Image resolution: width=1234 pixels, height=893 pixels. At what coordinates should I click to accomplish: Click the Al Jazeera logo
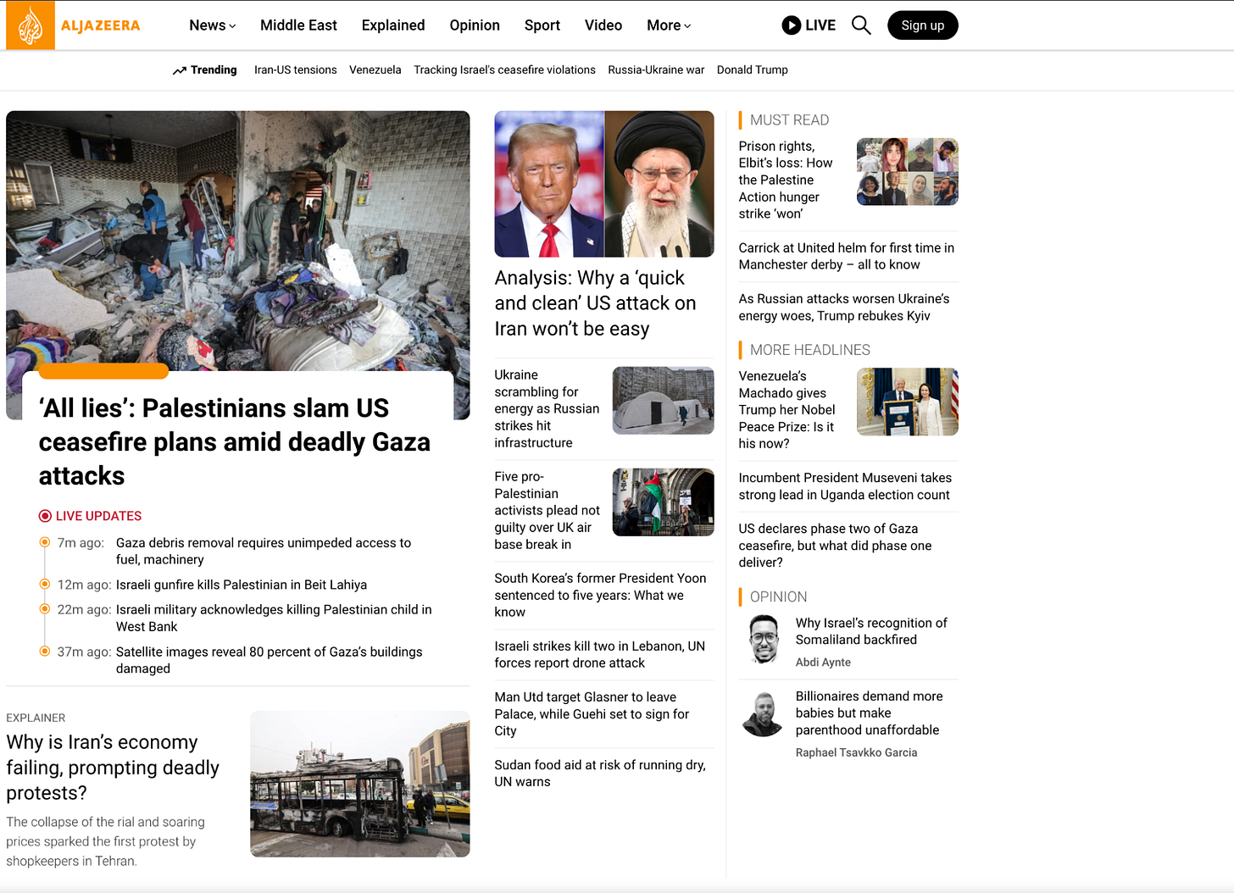[x=74, y=25]
